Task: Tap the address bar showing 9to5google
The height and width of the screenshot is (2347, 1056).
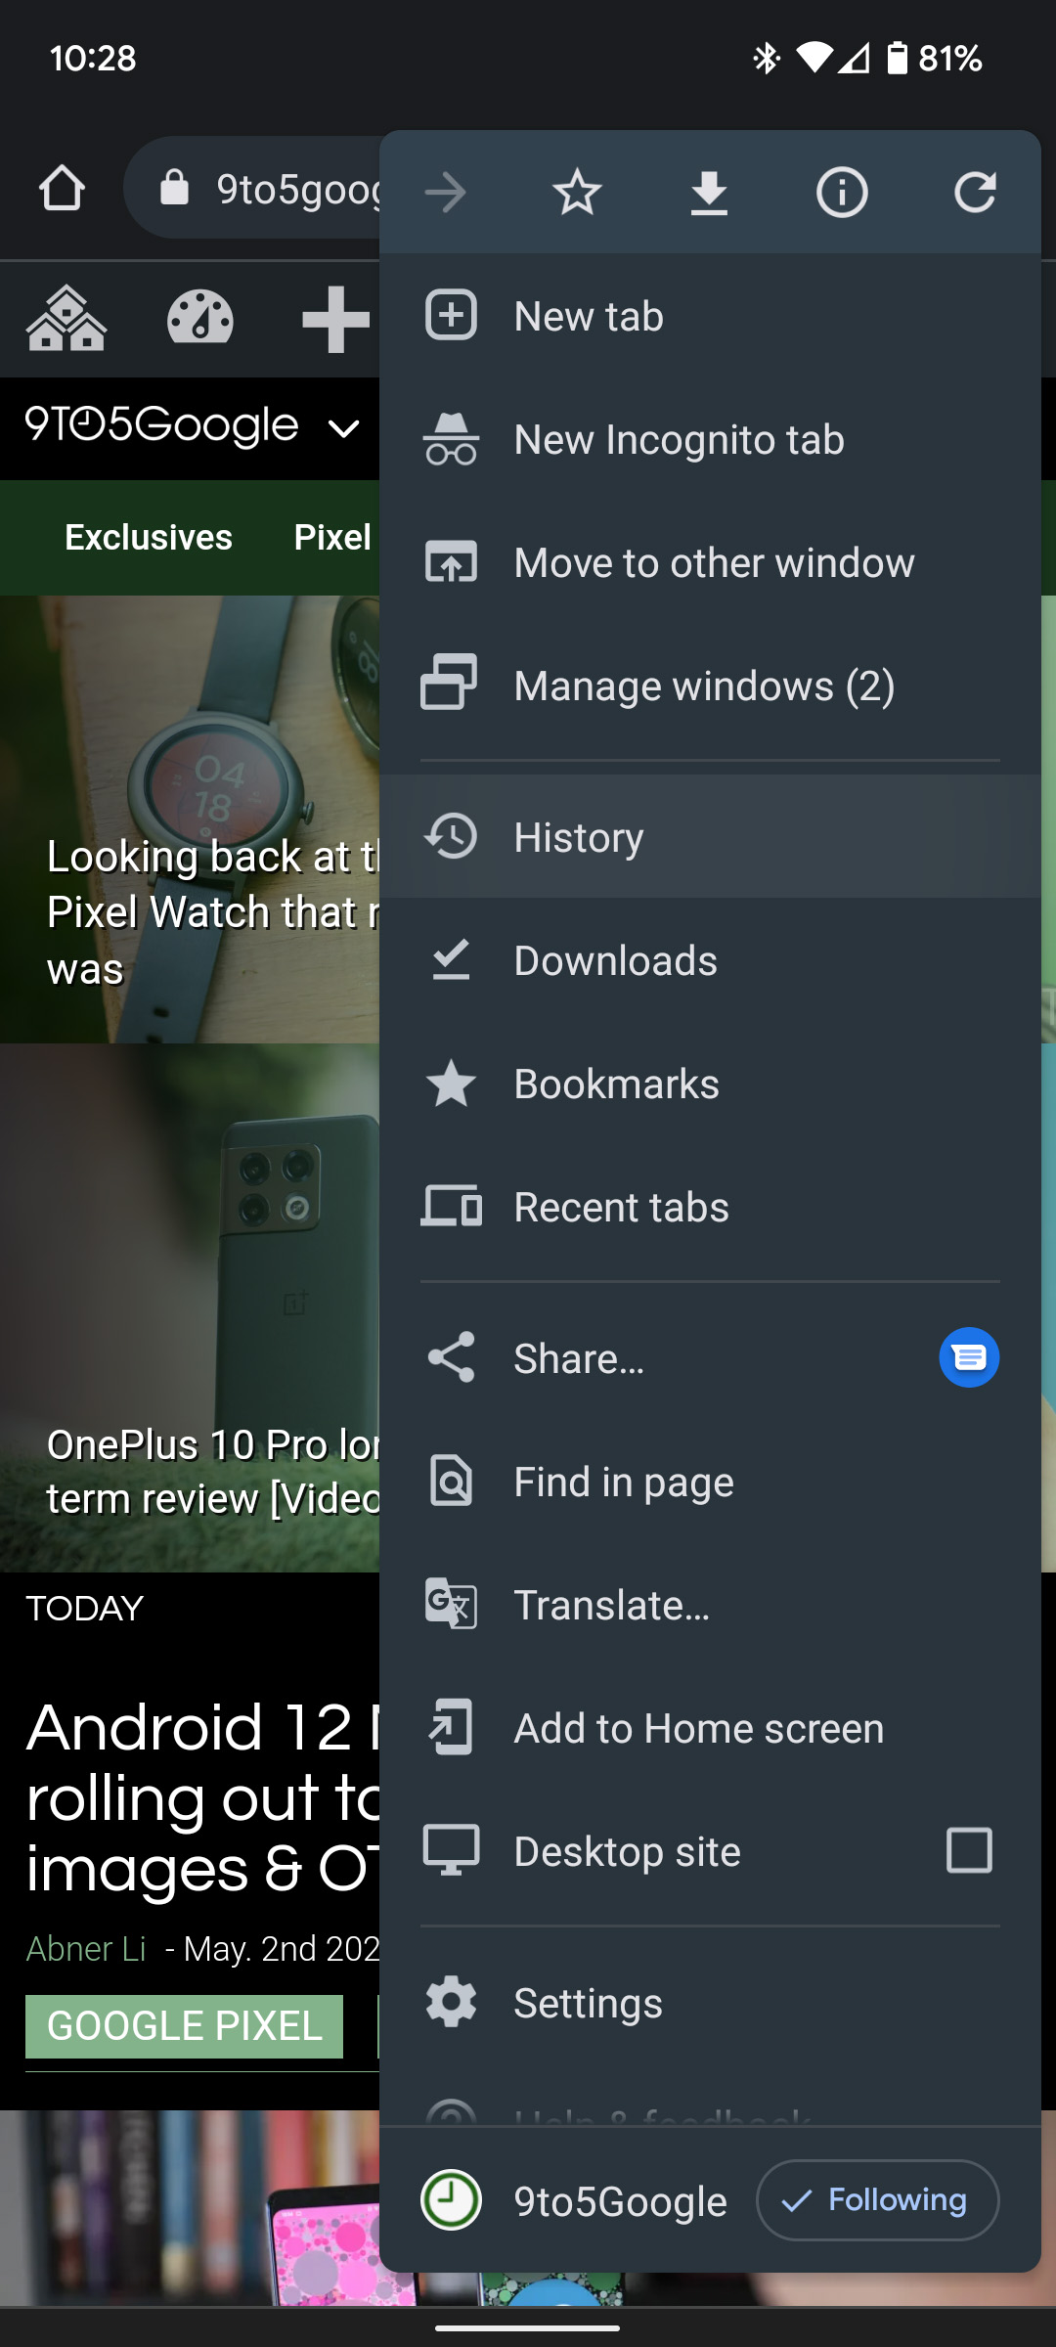Action: click(274, 188)
